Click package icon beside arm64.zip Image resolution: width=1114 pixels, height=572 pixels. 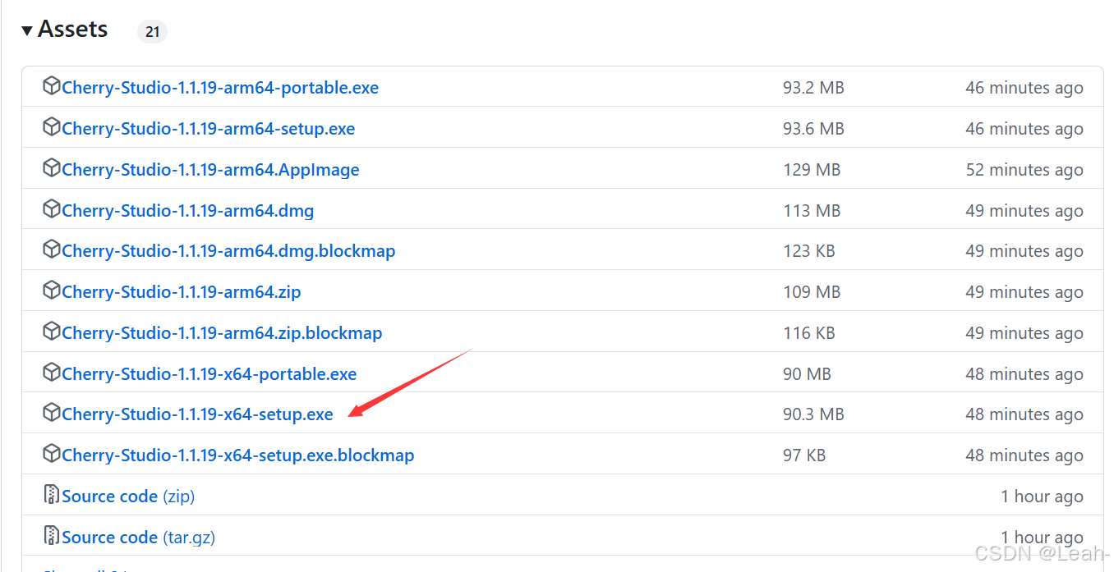(52, 290)
